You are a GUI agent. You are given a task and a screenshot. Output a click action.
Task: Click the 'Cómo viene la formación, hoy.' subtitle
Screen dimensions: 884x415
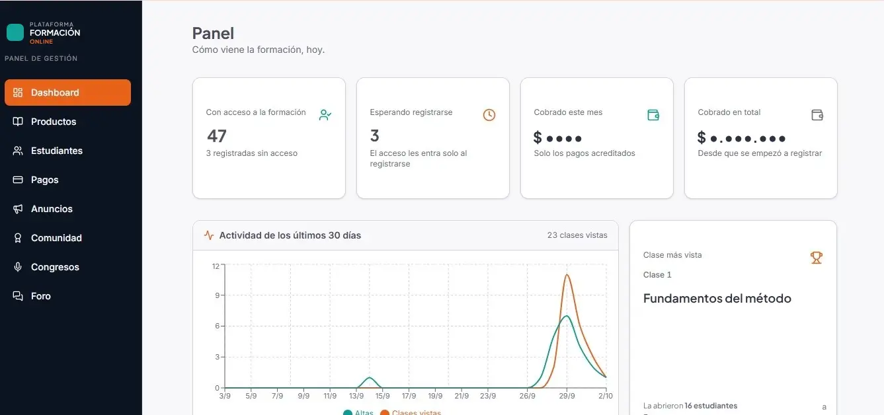pyautogui.click(x=259, y=50)
